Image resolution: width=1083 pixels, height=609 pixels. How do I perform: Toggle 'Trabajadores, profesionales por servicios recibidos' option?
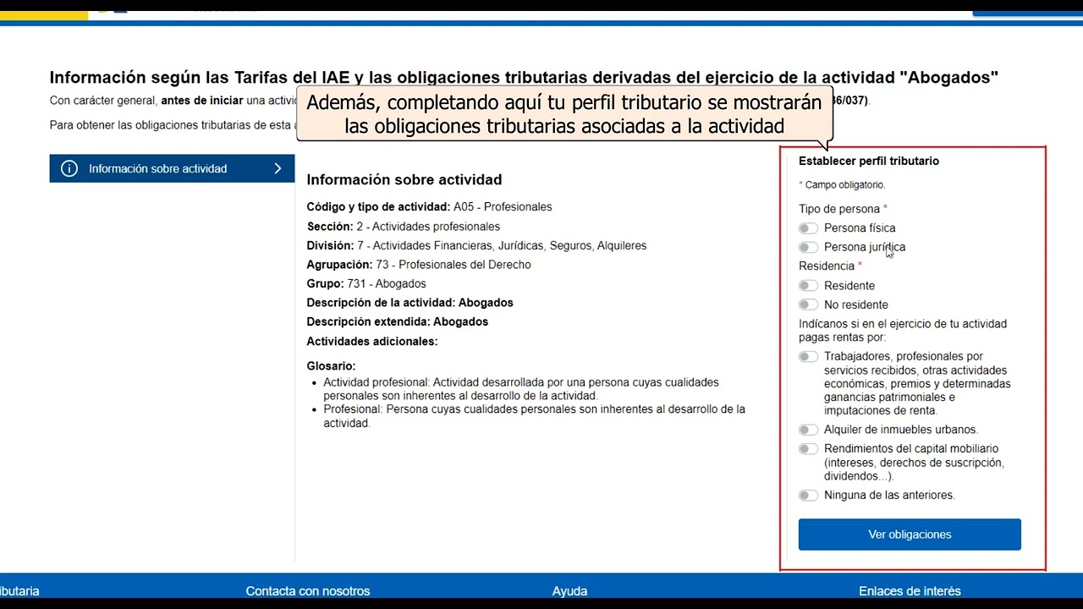coord(808,357)
